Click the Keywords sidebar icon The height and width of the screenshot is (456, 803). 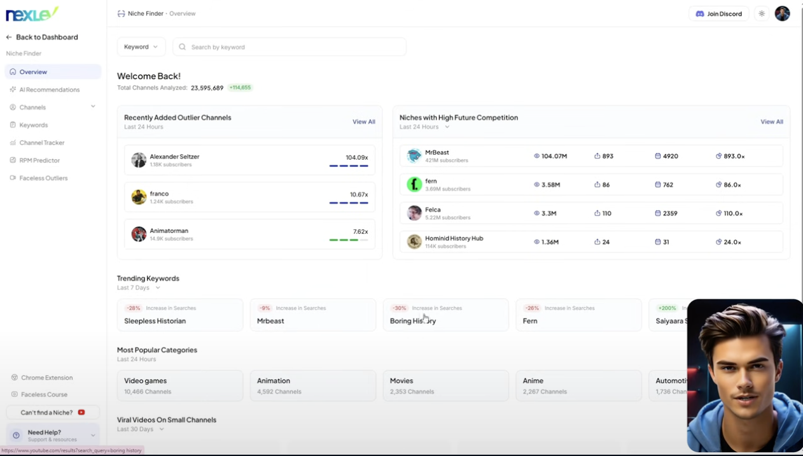coord(13,125)
